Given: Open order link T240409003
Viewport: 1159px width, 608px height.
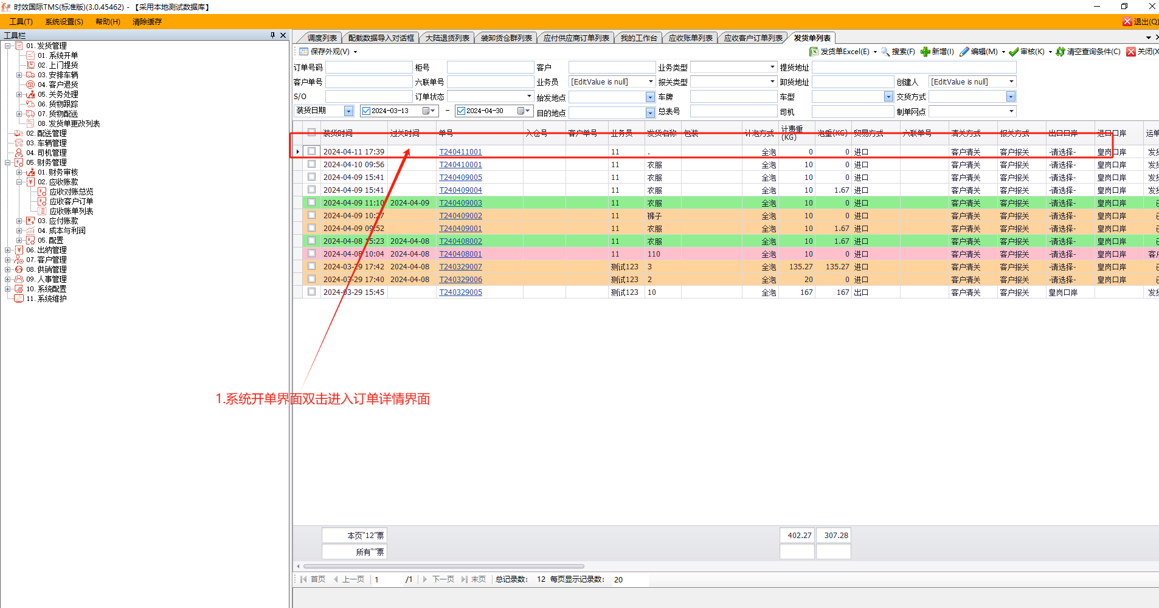Looking at the screenshot, I should 460,203.
